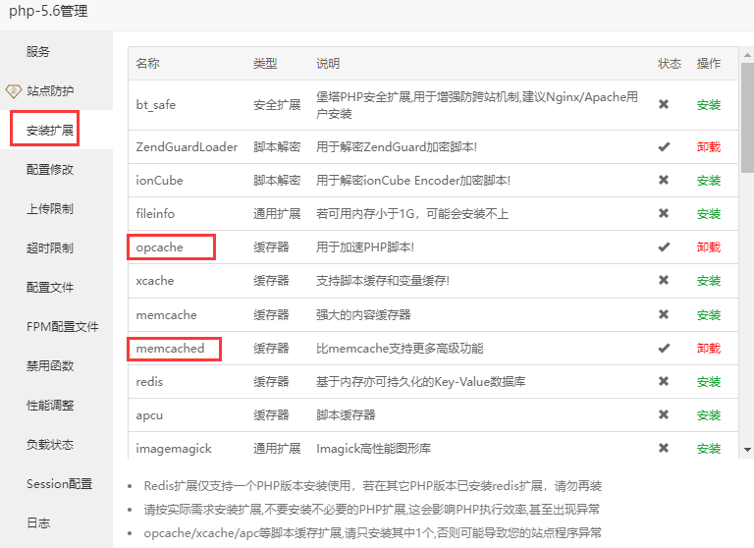754x548 pixels.
Task: Uninstall the opcache extension
Action: point(709,247)
